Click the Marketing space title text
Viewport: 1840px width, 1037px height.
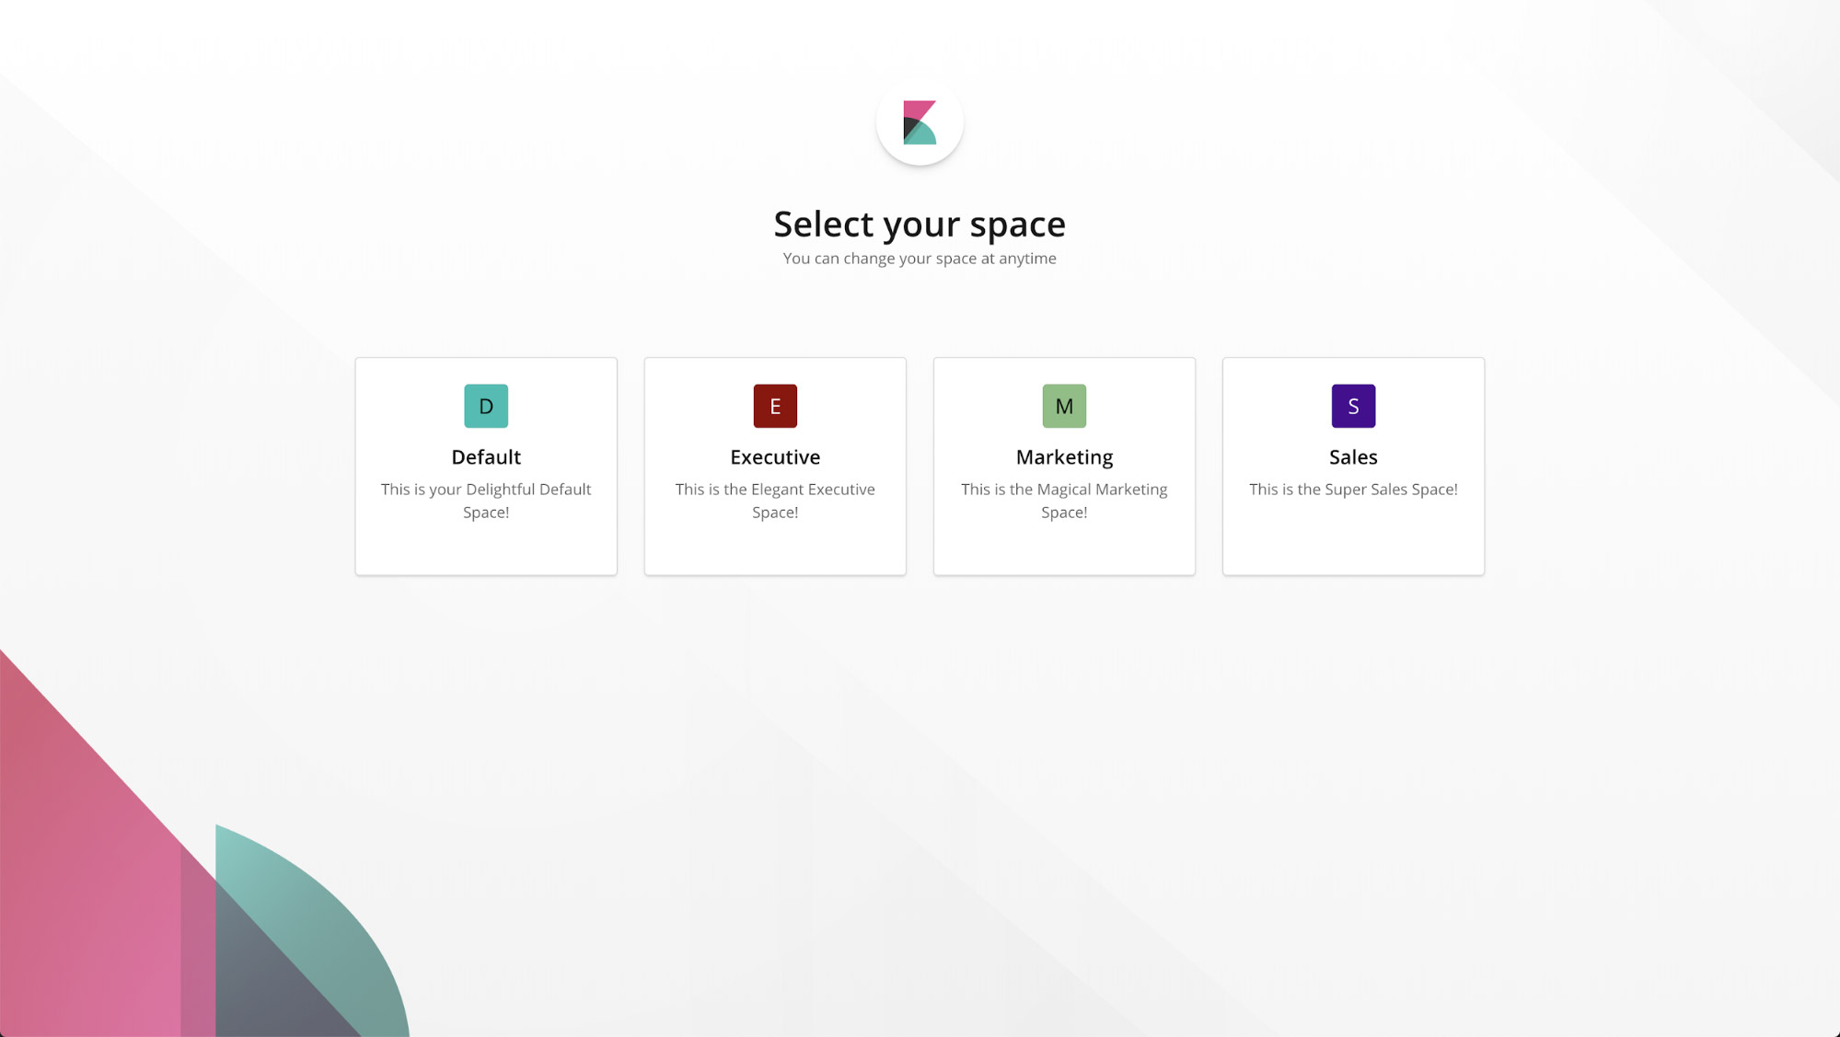point(1064,456)
